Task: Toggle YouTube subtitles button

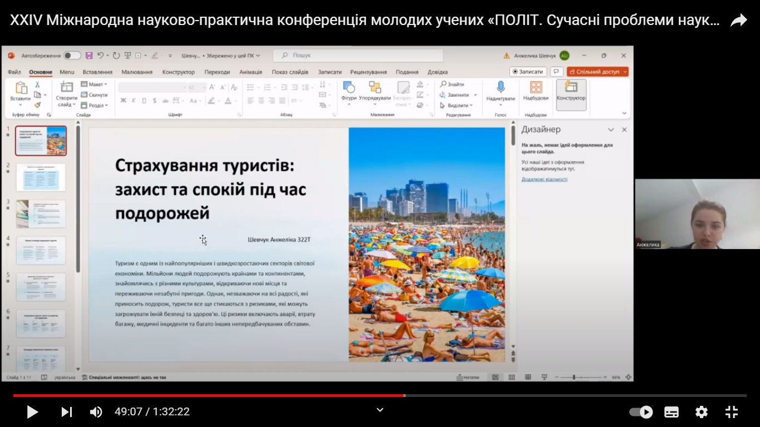Action: tap(671, 412)
